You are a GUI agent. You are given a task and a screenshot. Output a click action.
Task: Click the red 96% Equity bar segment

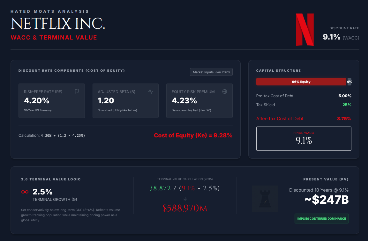pos(301,82)
